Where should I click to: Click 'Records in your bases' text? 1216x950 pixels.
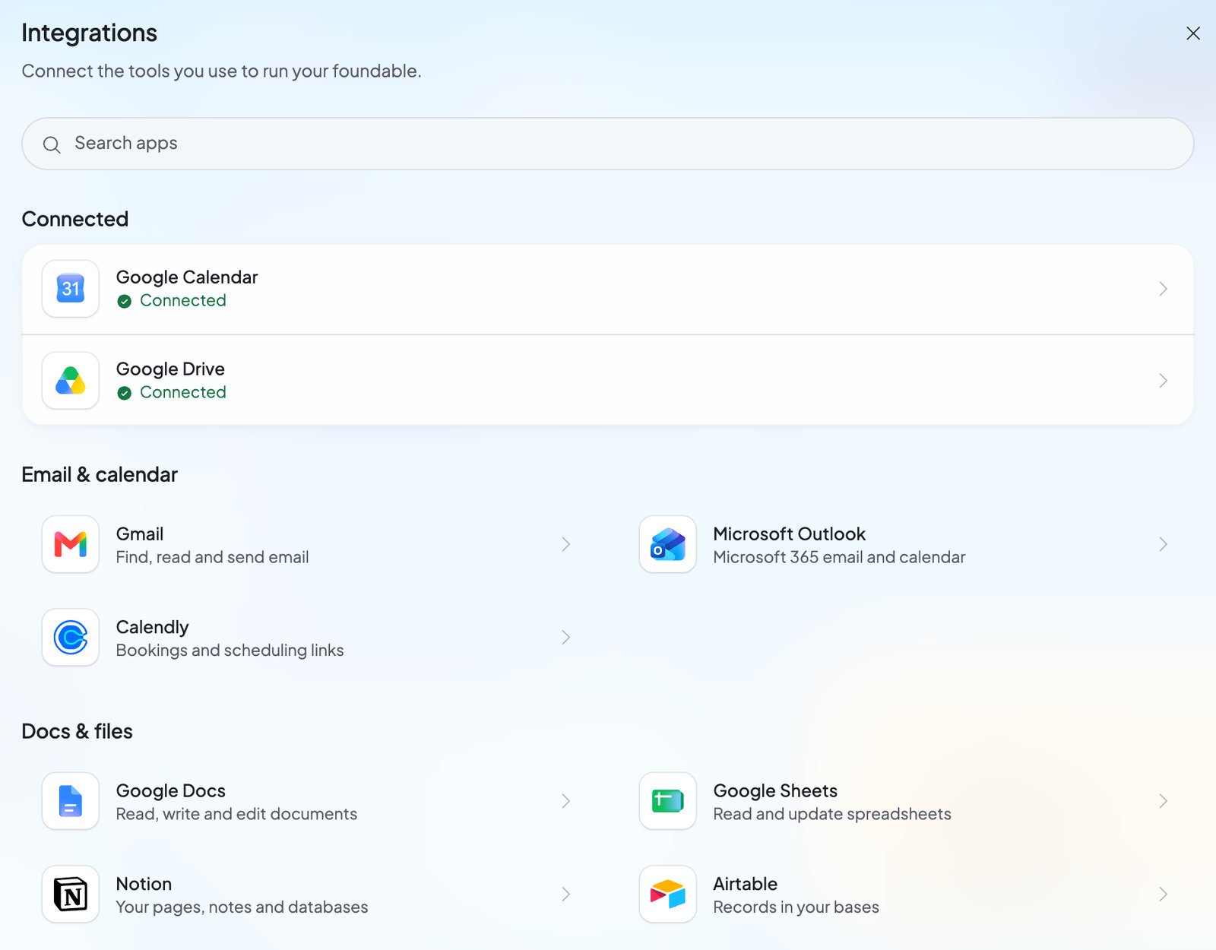point(796,907)
